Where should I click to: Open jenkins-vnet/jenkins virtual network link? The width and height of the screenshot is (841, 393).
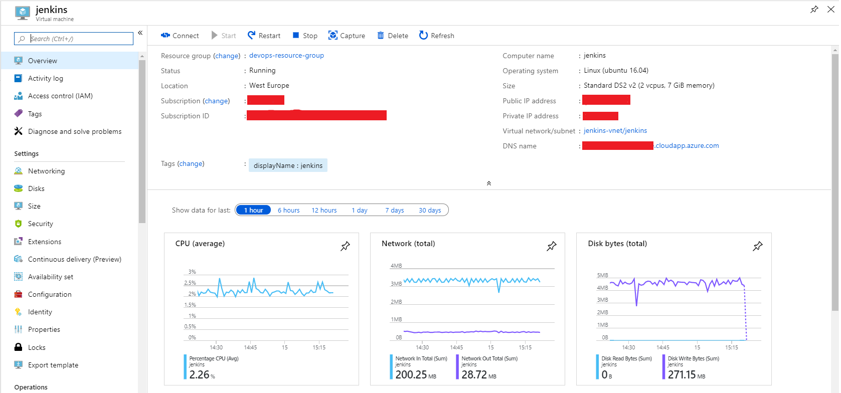[615, 131]
